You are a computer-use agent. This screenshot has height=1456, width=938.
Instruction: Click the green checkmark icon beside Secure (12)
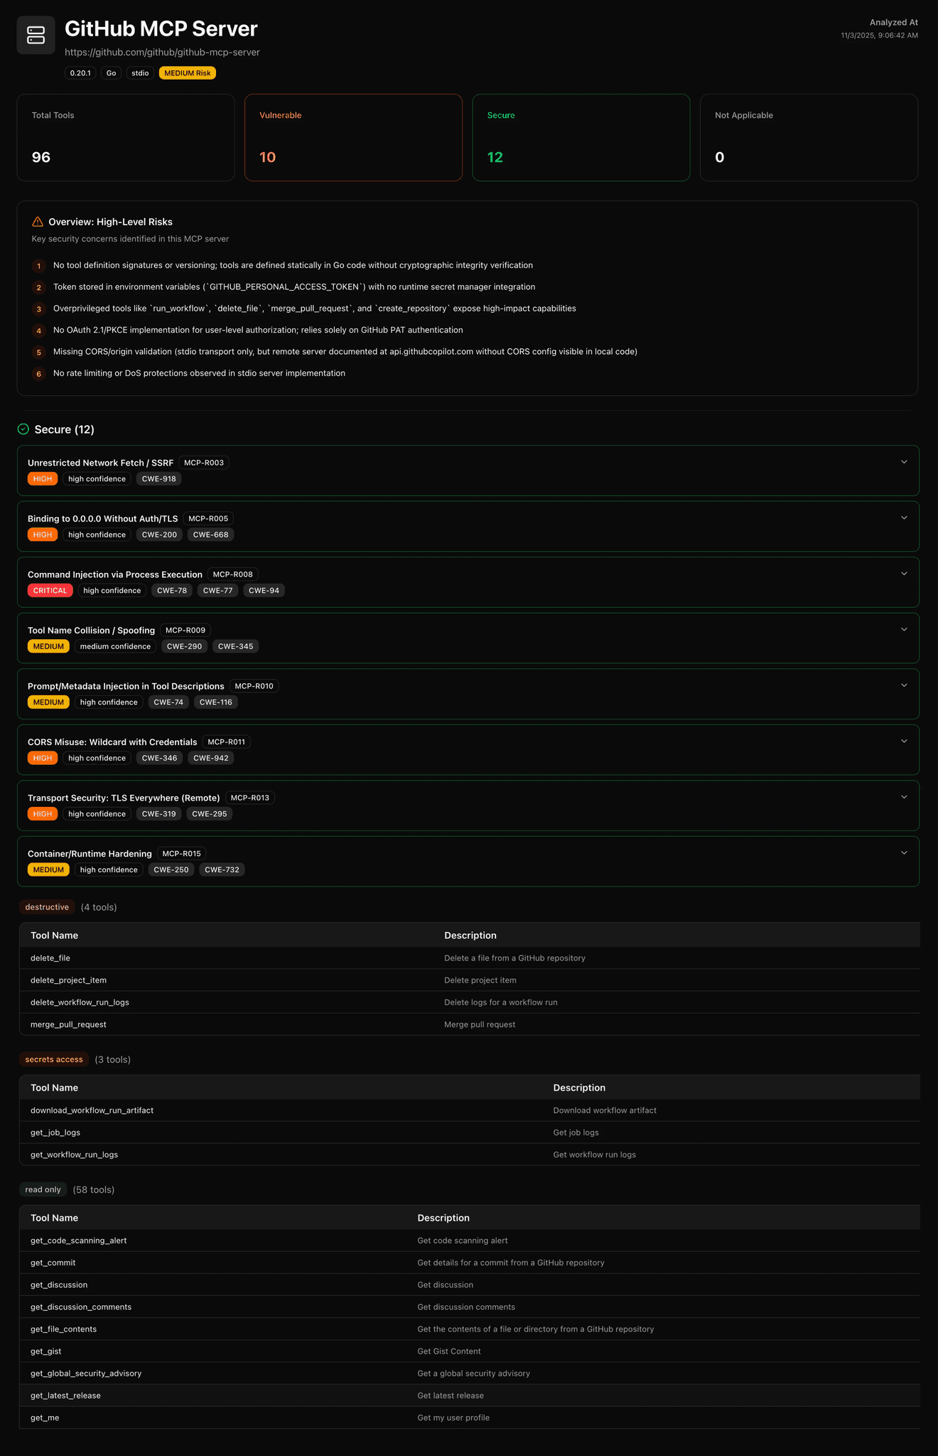(23, 429)
